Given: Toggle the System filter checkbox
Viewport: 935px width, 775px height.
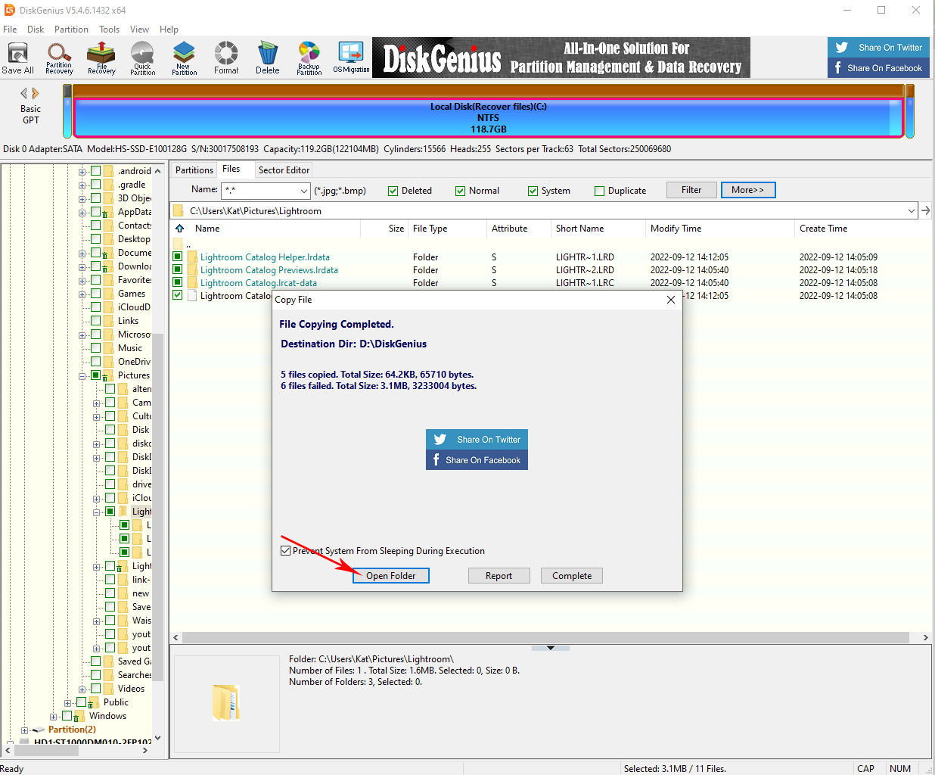Looking at the screenshot, I should [x=533, y=191].
